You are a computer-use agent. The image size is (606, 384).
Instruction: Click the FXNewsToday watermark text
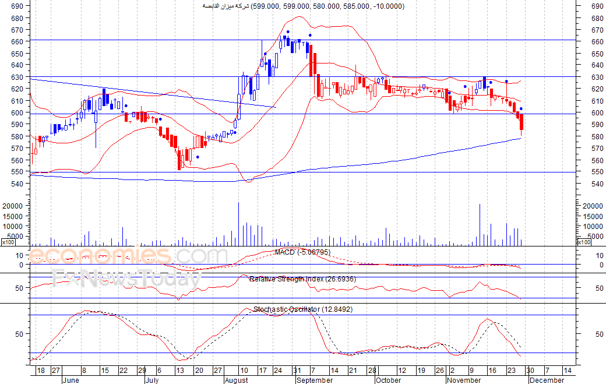click(125, 280)
